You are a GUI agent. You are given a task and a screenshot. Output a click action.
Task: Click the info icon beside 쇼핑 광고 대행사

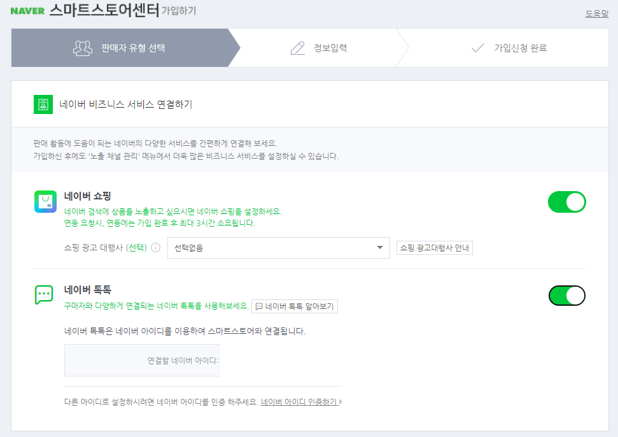pyautogui.click(x=156, y=248)
